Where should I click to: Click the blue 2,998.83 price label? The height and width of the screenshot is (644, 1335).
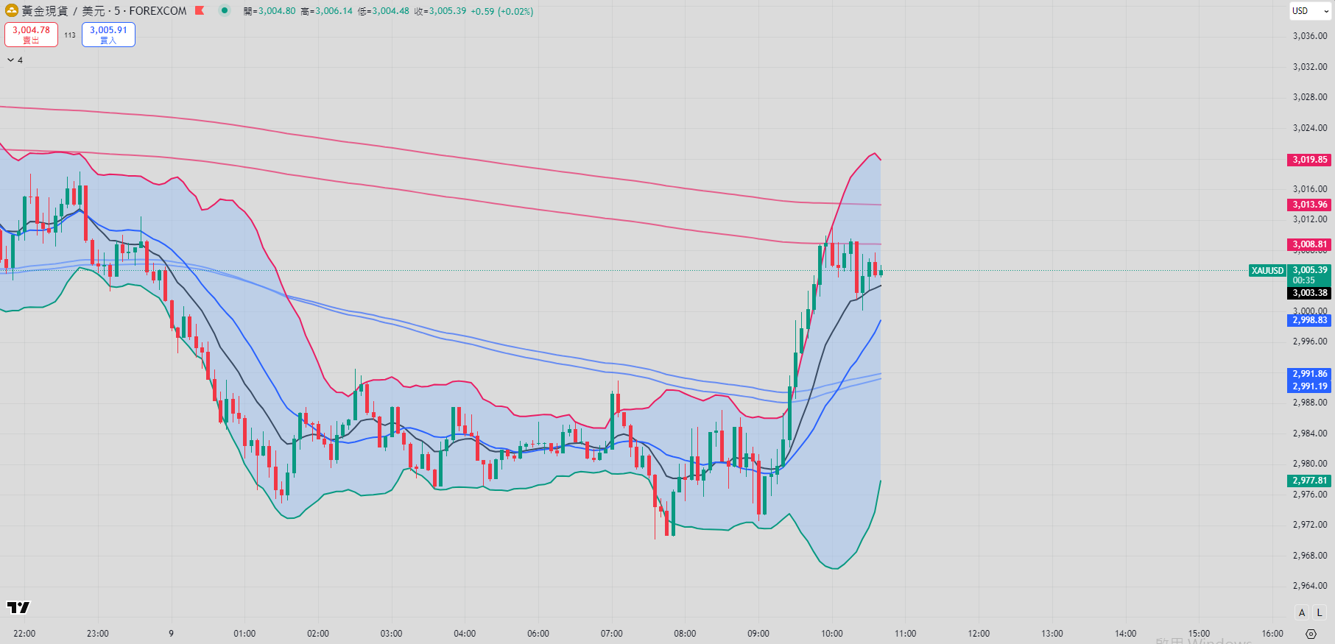(x=1310, y=320)
